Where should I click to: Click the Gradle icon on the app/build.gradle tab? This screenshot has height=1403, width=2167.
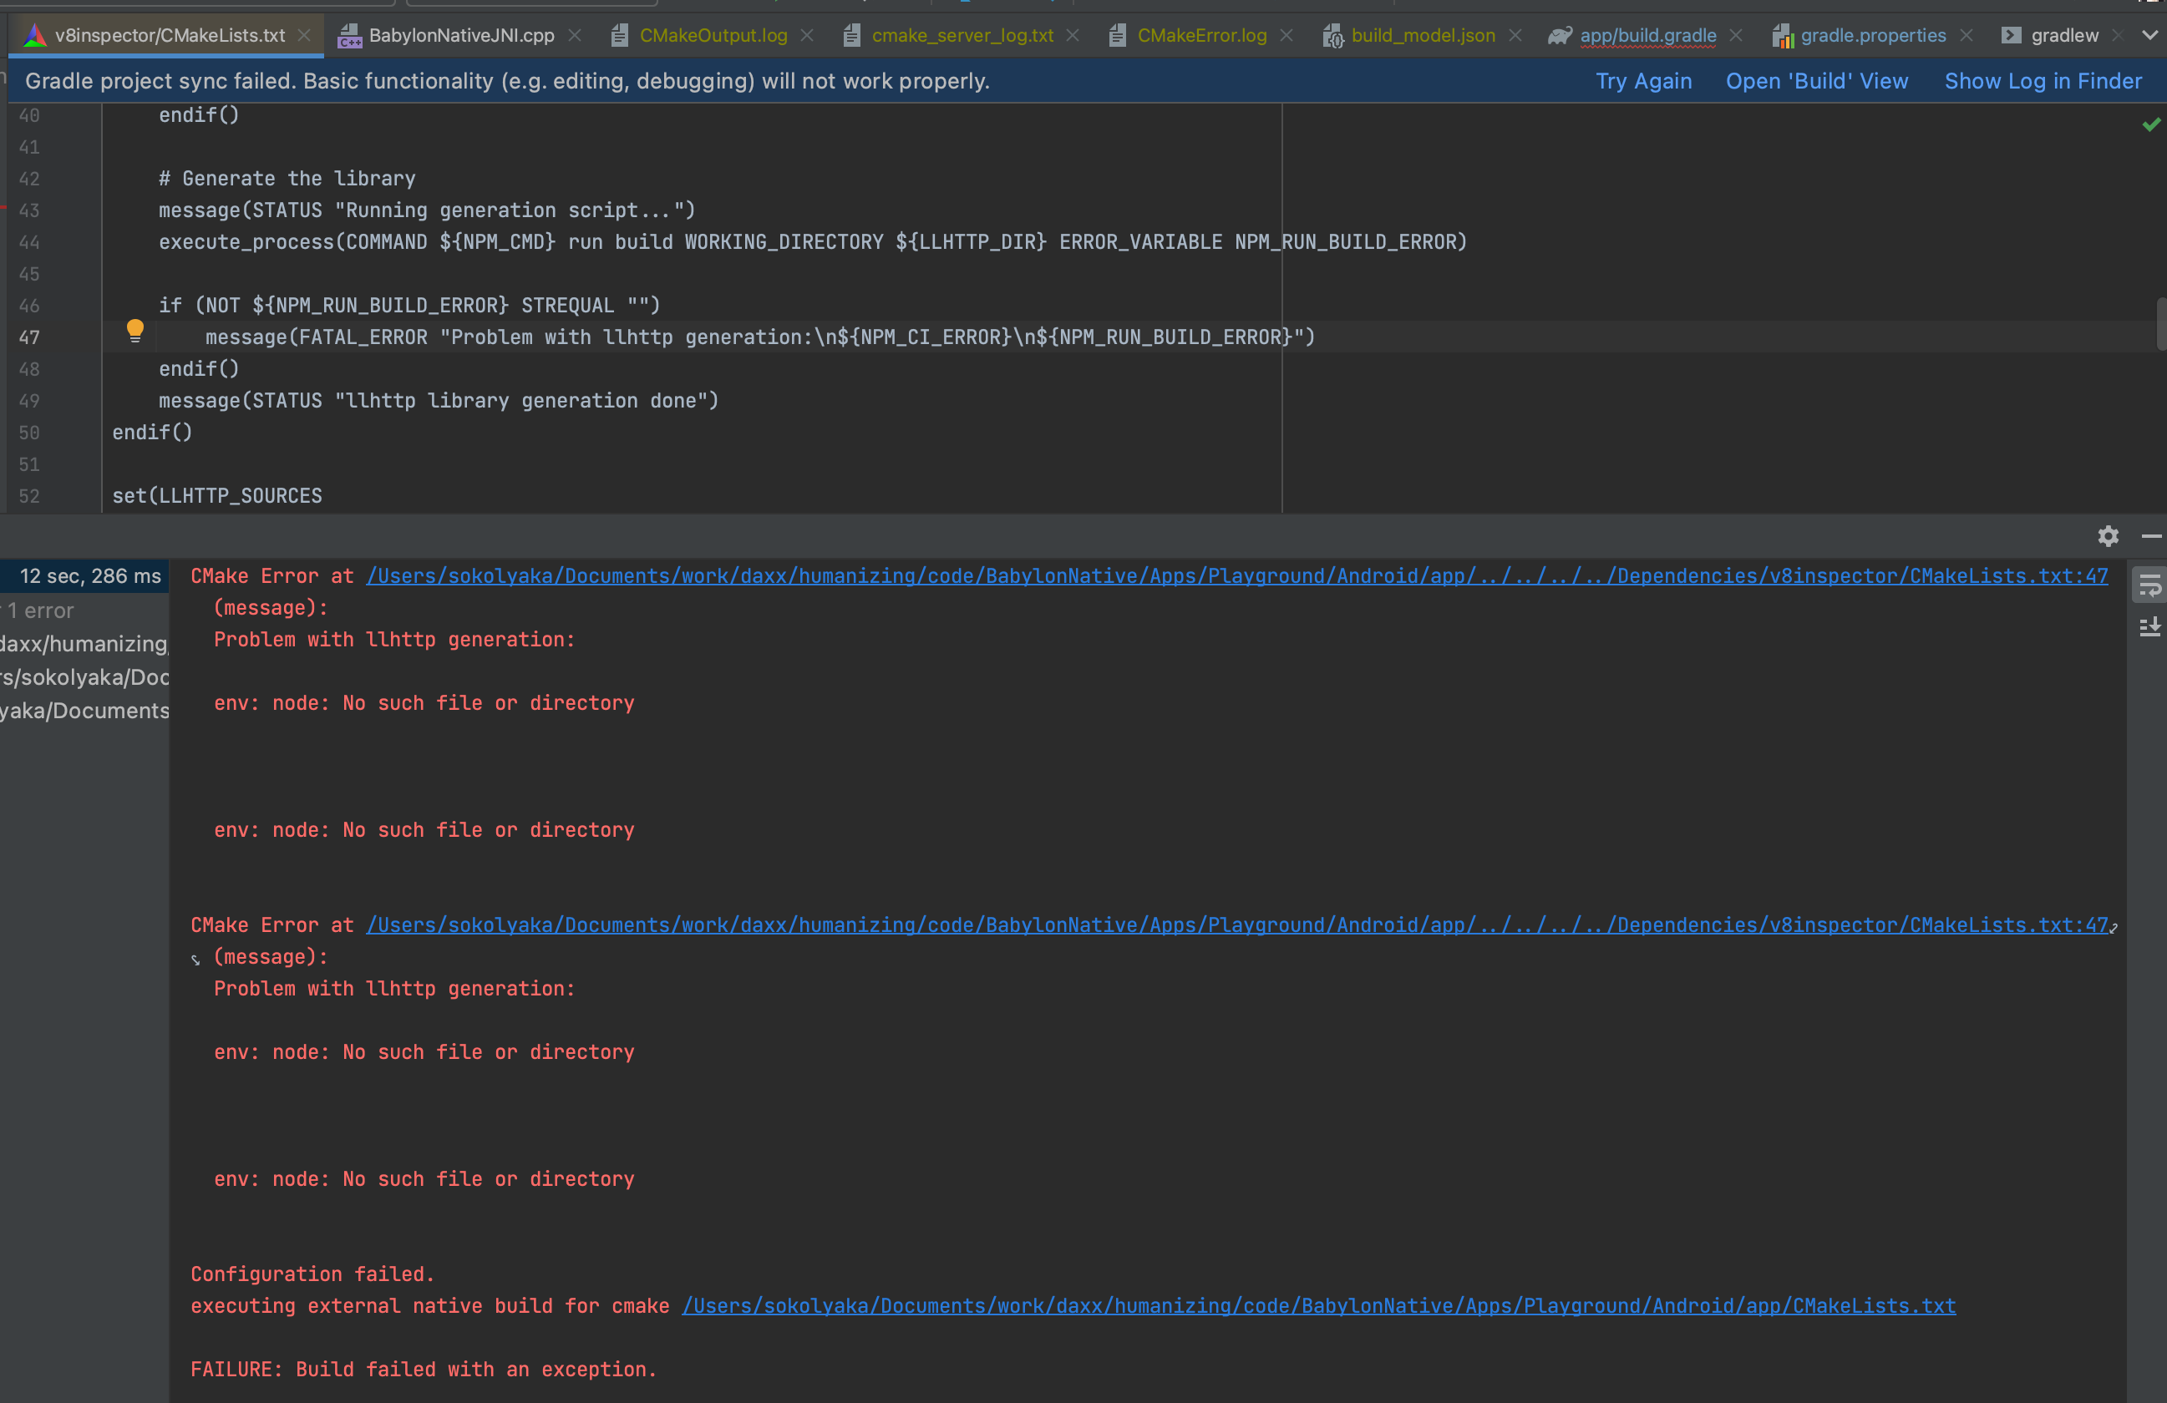pos(1559,36)
